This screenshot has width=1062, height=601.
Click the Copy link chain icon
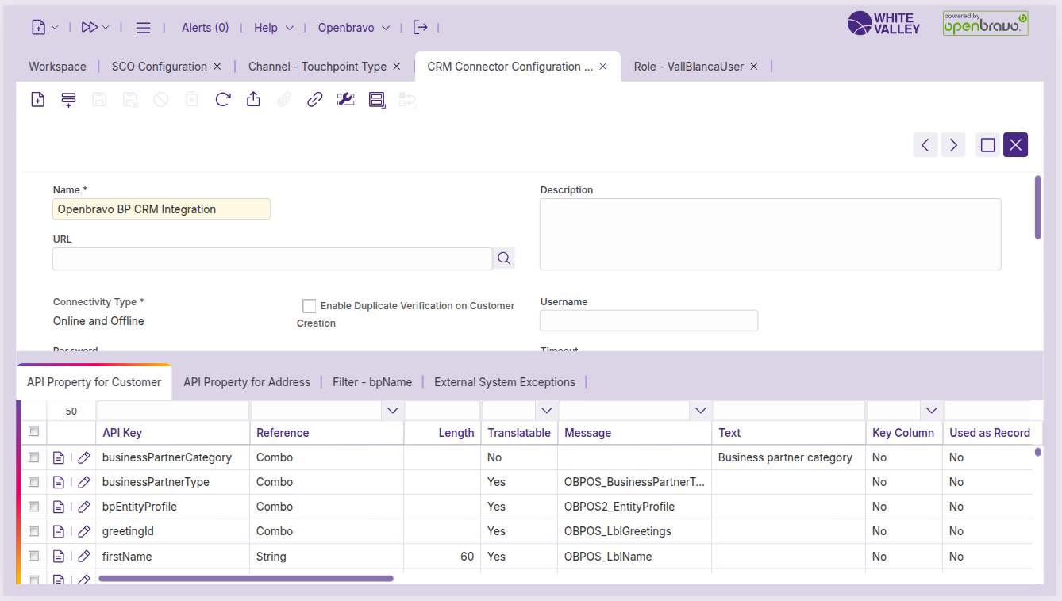click(x=315, y=100)
